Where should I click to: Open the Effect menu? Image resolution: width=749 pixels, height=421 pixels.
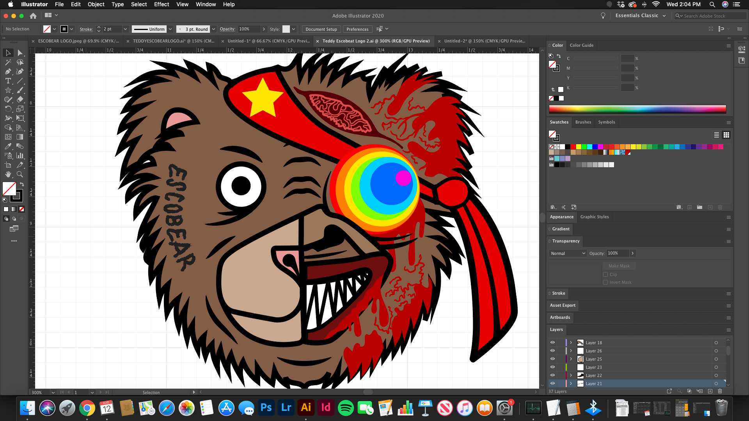coord(161,4)
